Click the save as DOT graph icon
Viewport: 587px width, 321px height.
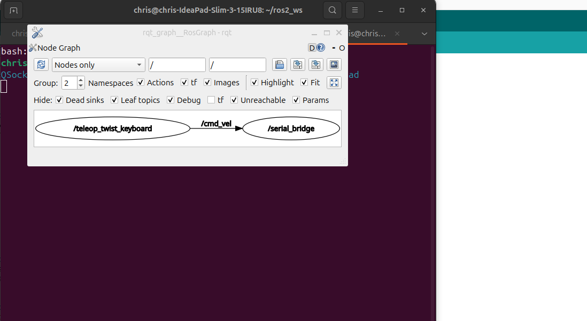297,65
